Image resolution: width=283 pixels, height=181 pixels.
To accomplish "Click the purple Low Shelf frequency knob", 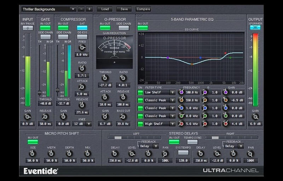I will click(x=181, y=92).
